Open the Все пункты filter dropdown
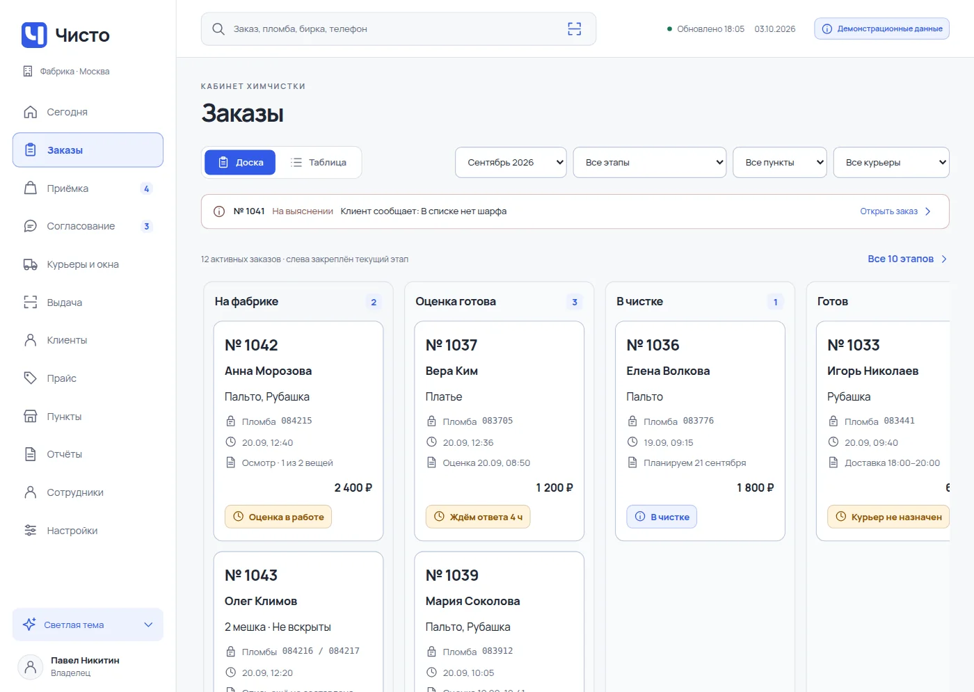The height and width of the screenshot is (692, 974). (x=780, y=163)
